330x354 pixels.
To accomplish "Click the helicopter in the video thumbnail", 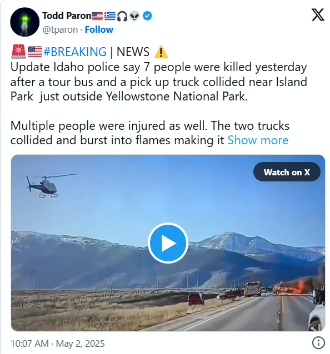I will [46, 185].
